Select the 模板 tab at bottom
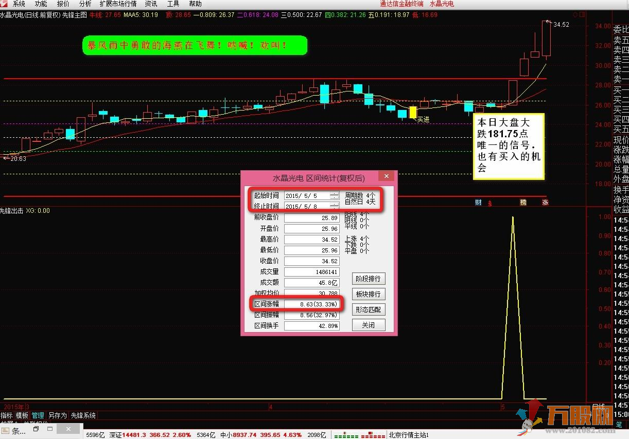 tap(22, 415)
